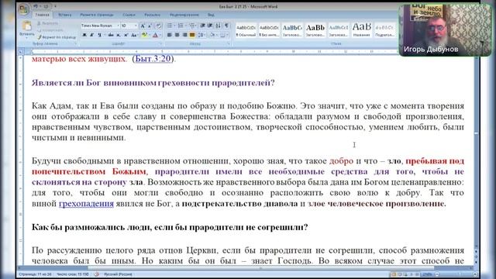The height and width of the screenshot is (279, 496).
Task: Open the Разметка страницы ribbon tab
Action: (97, 15)
